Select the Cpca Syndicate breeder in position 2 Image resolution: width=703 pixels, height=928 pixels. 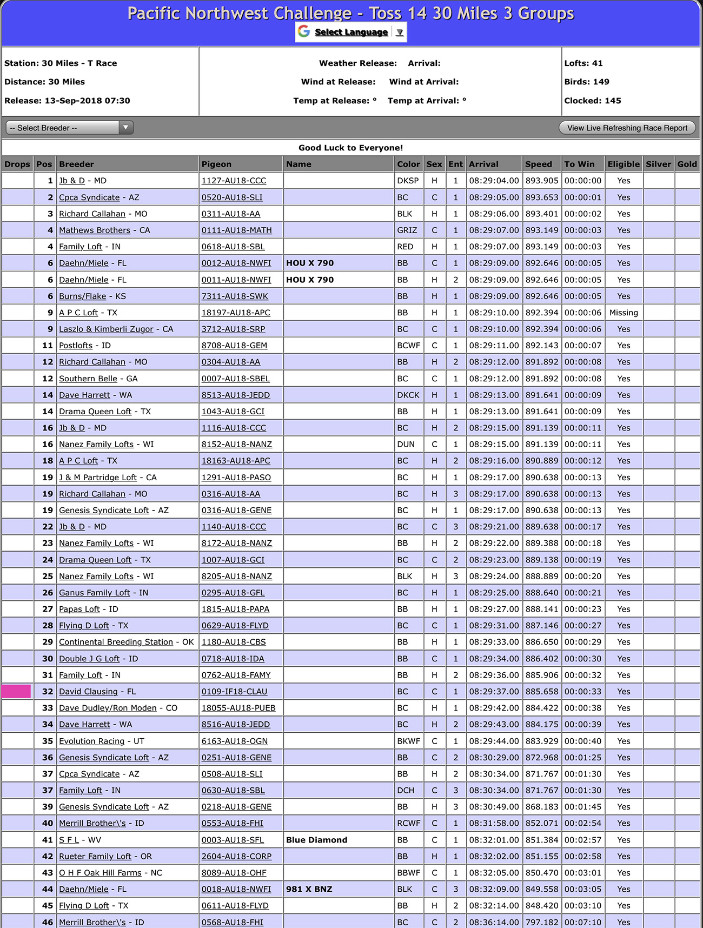(89, 197)
